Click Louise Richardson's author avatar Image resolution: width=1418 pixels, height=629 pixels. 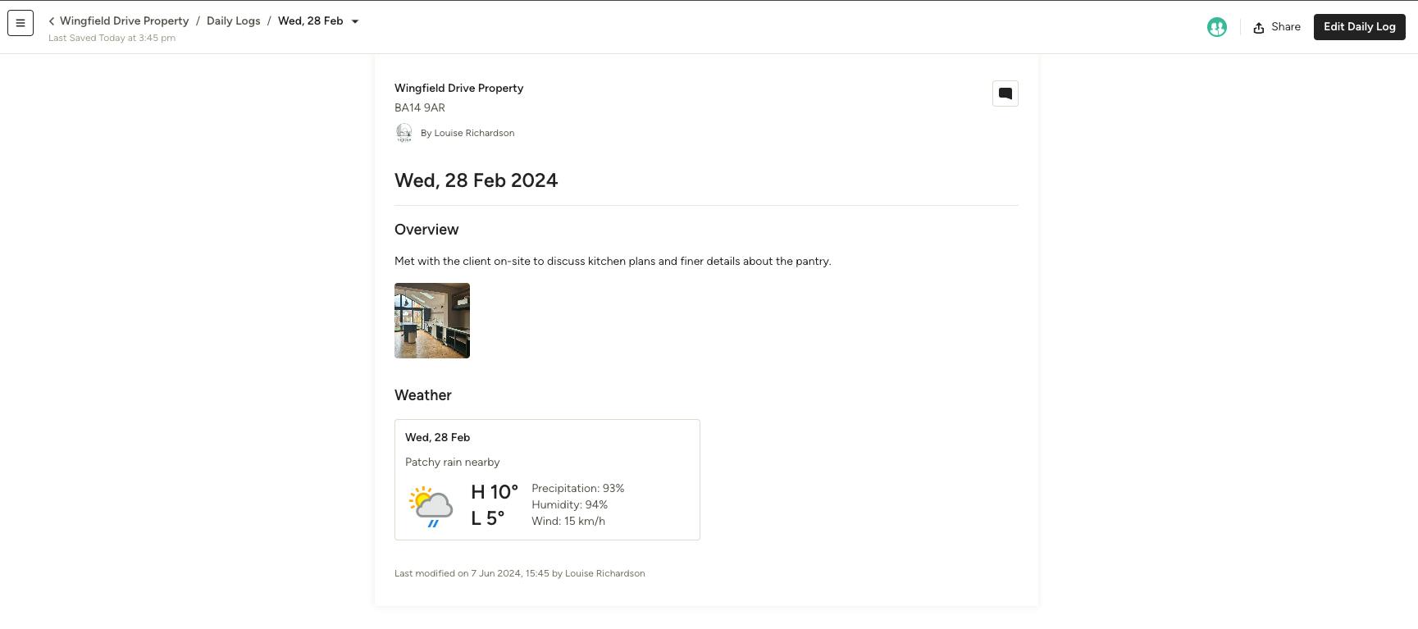pyautogui.click(x=404, y=133)
